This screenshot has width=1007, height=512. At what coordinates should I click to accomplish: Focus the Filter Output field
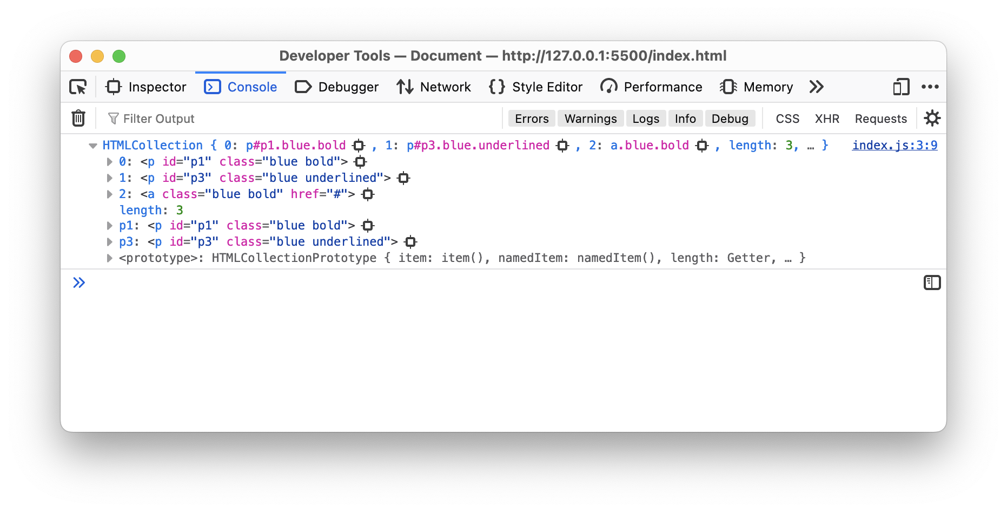(303, 119)
